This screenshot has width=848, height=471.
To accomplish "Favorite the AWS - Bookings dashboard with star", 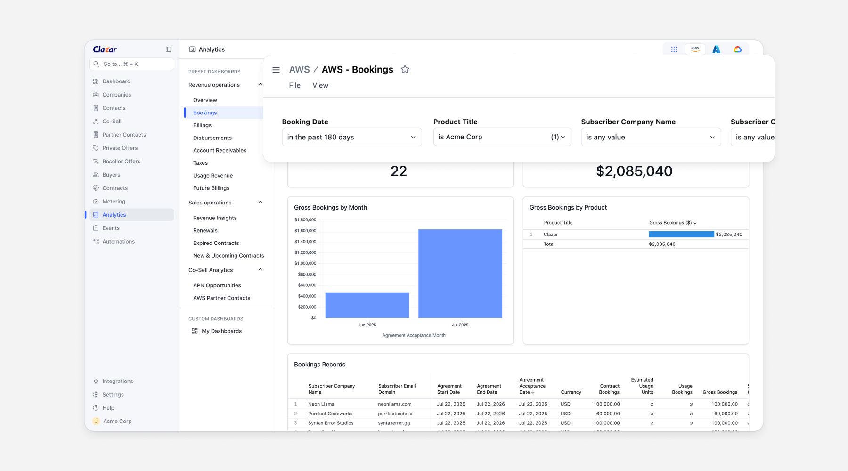I will coord(405,70).
